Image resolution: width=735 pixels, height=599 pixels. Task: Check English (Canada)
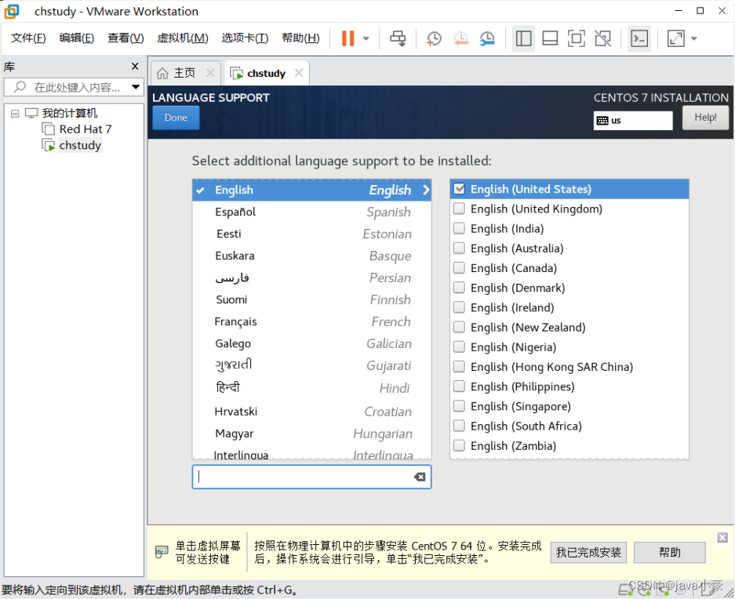click(x=460, y=267)
